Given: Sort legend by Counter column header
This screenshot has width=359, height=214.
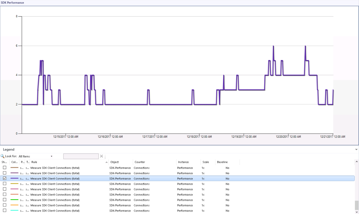Looking at the screenshot, I should [x=140, y=162].
